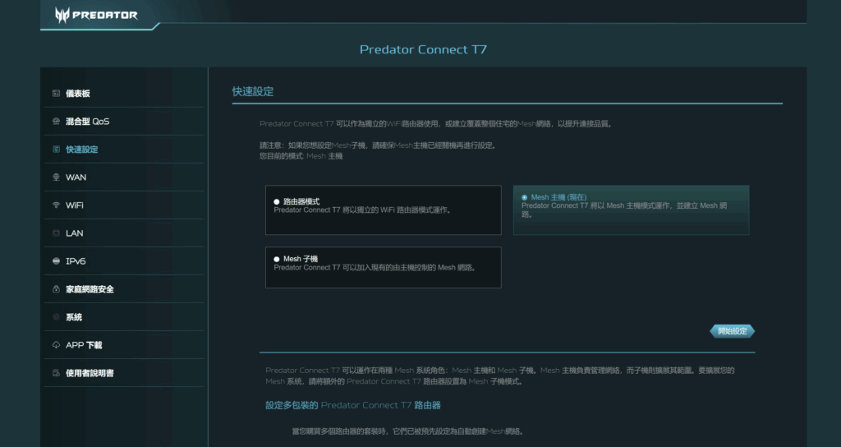Click the 路由器模式 card description text
Viewport: 841px width, 447px height.
[x=363, y=210]
